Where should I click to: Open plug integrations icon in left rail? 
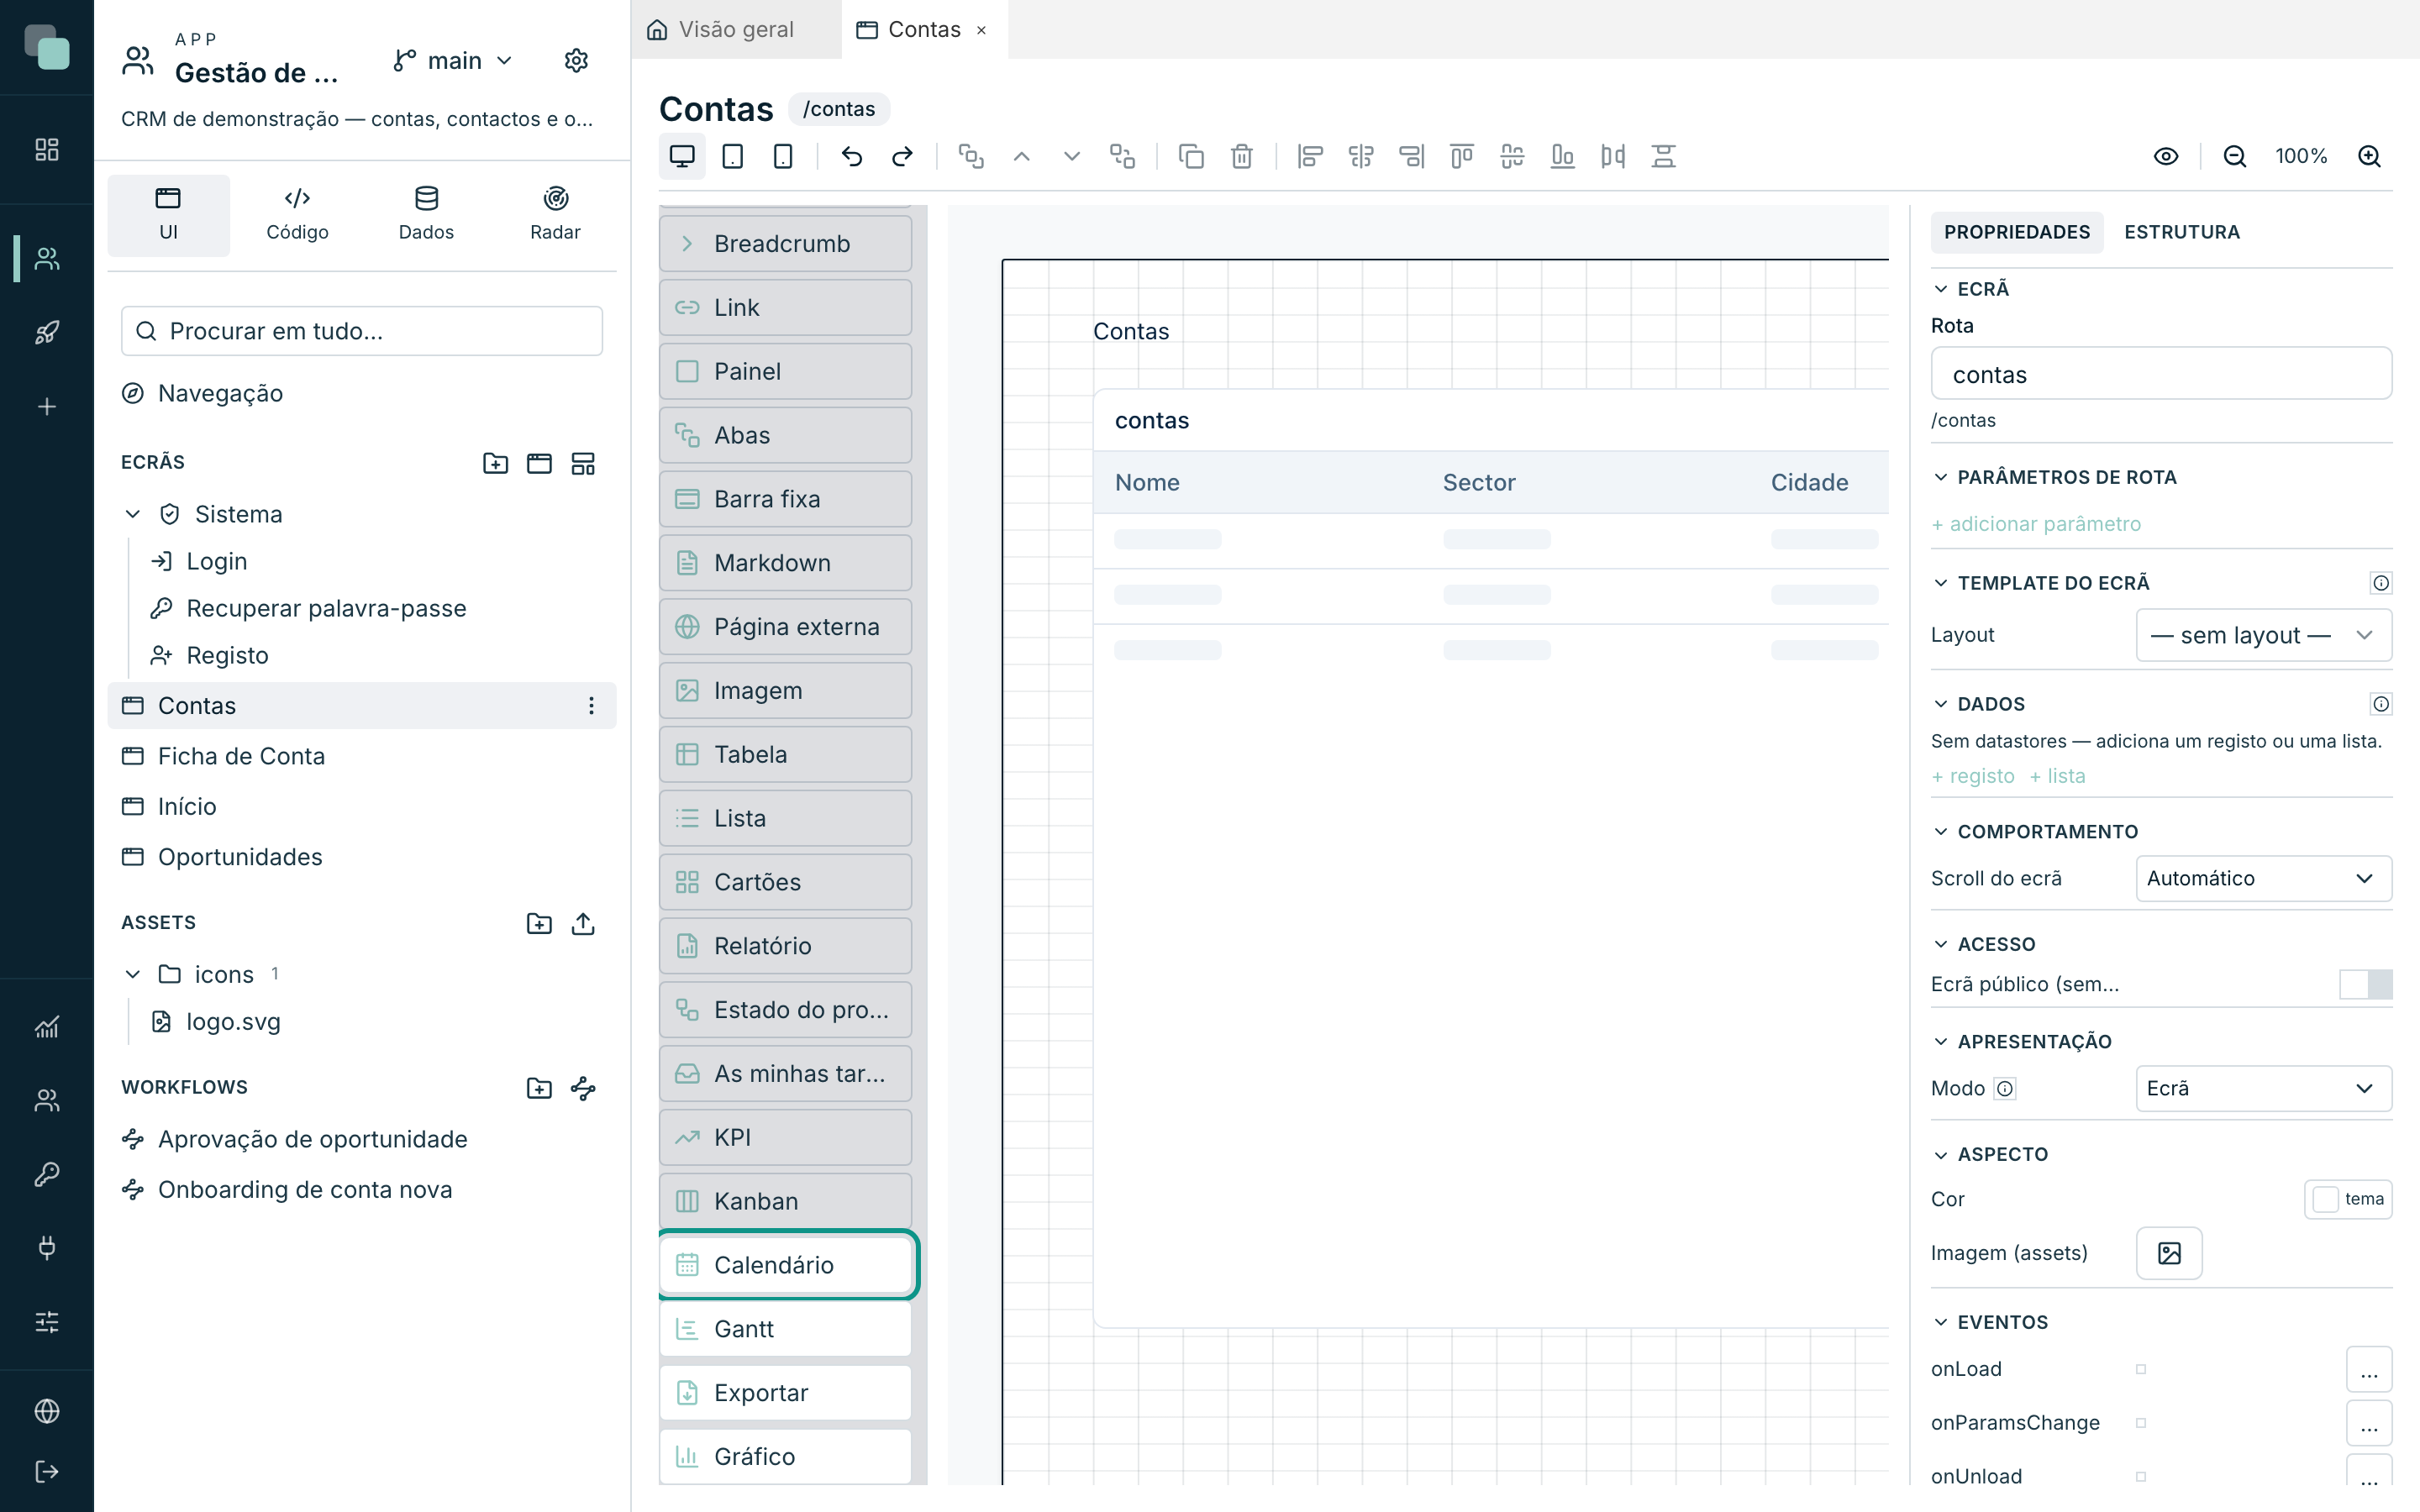47,1247
